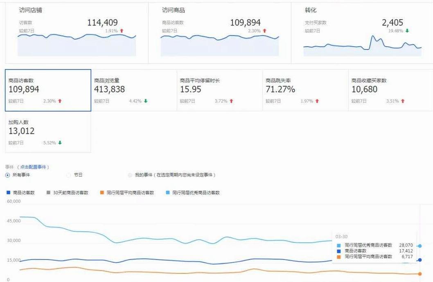
Task: Click the red up arrow beside 1.91%
Action: pyautogui.click(x=122, y=31)
